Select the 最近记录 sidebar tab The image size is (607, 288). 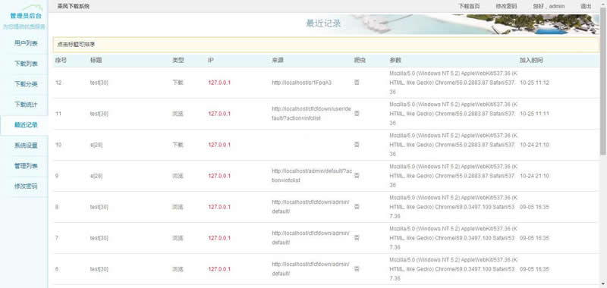pos(26,125)
